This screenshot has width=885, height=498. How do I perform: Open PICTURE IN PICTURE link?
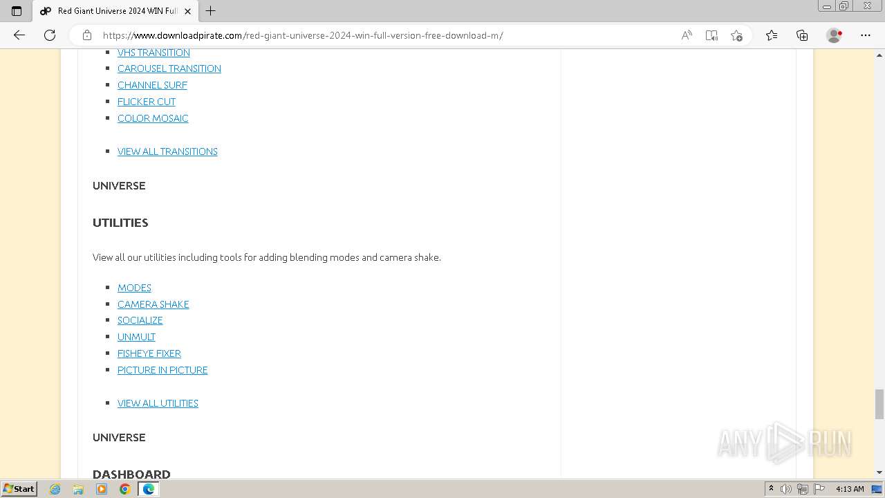pyautogui.click(x=162, y=370)
